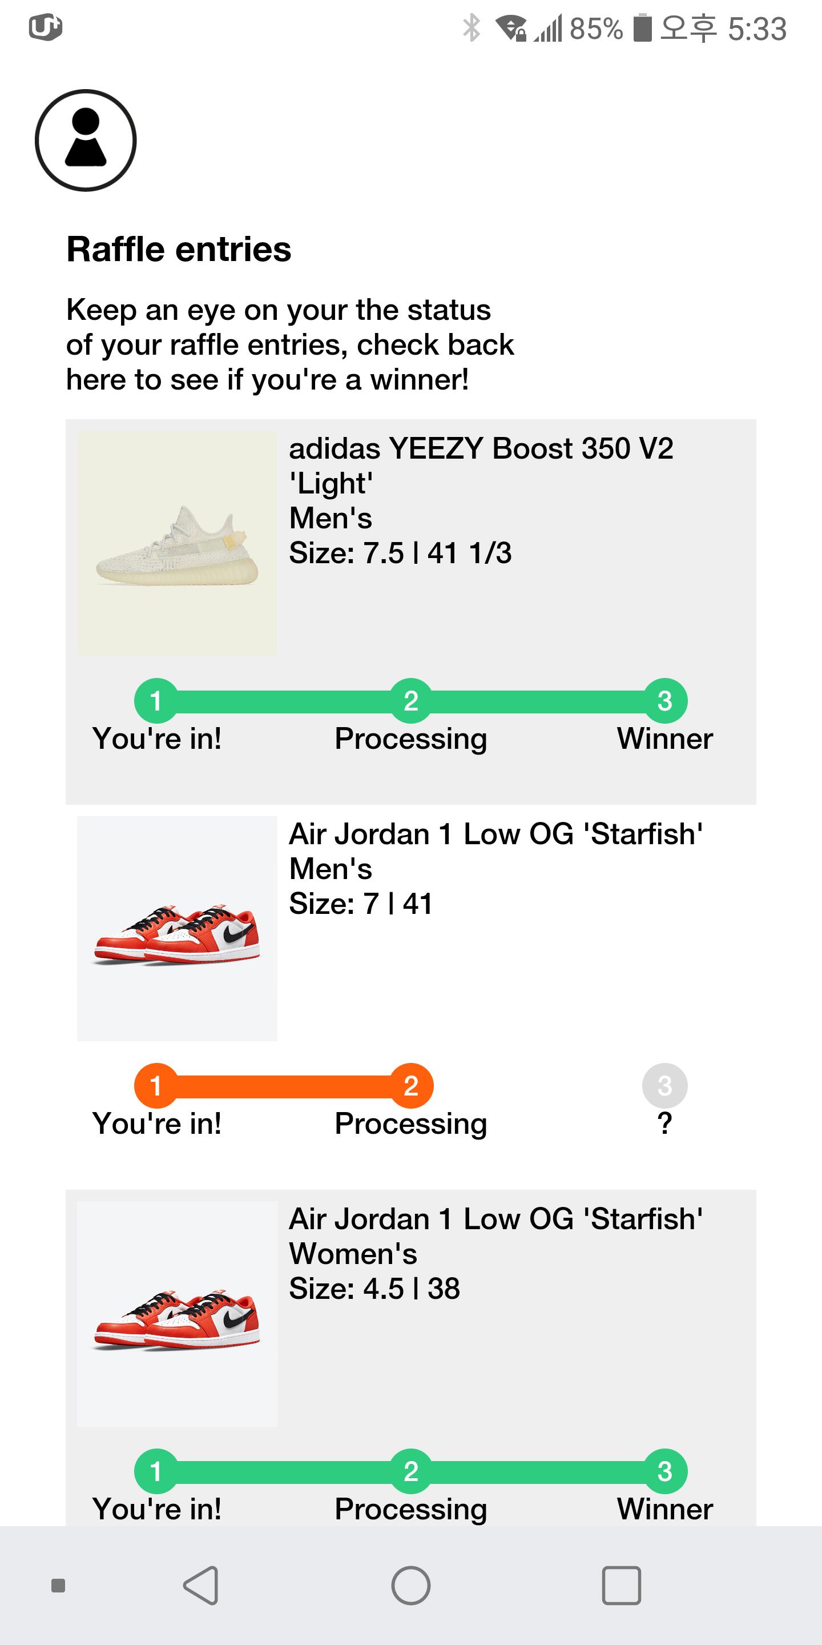Open the YEEZY Boost 350 V2 shoe image
This screenshot has height=1645, width=822.
(x=177, y=543)
